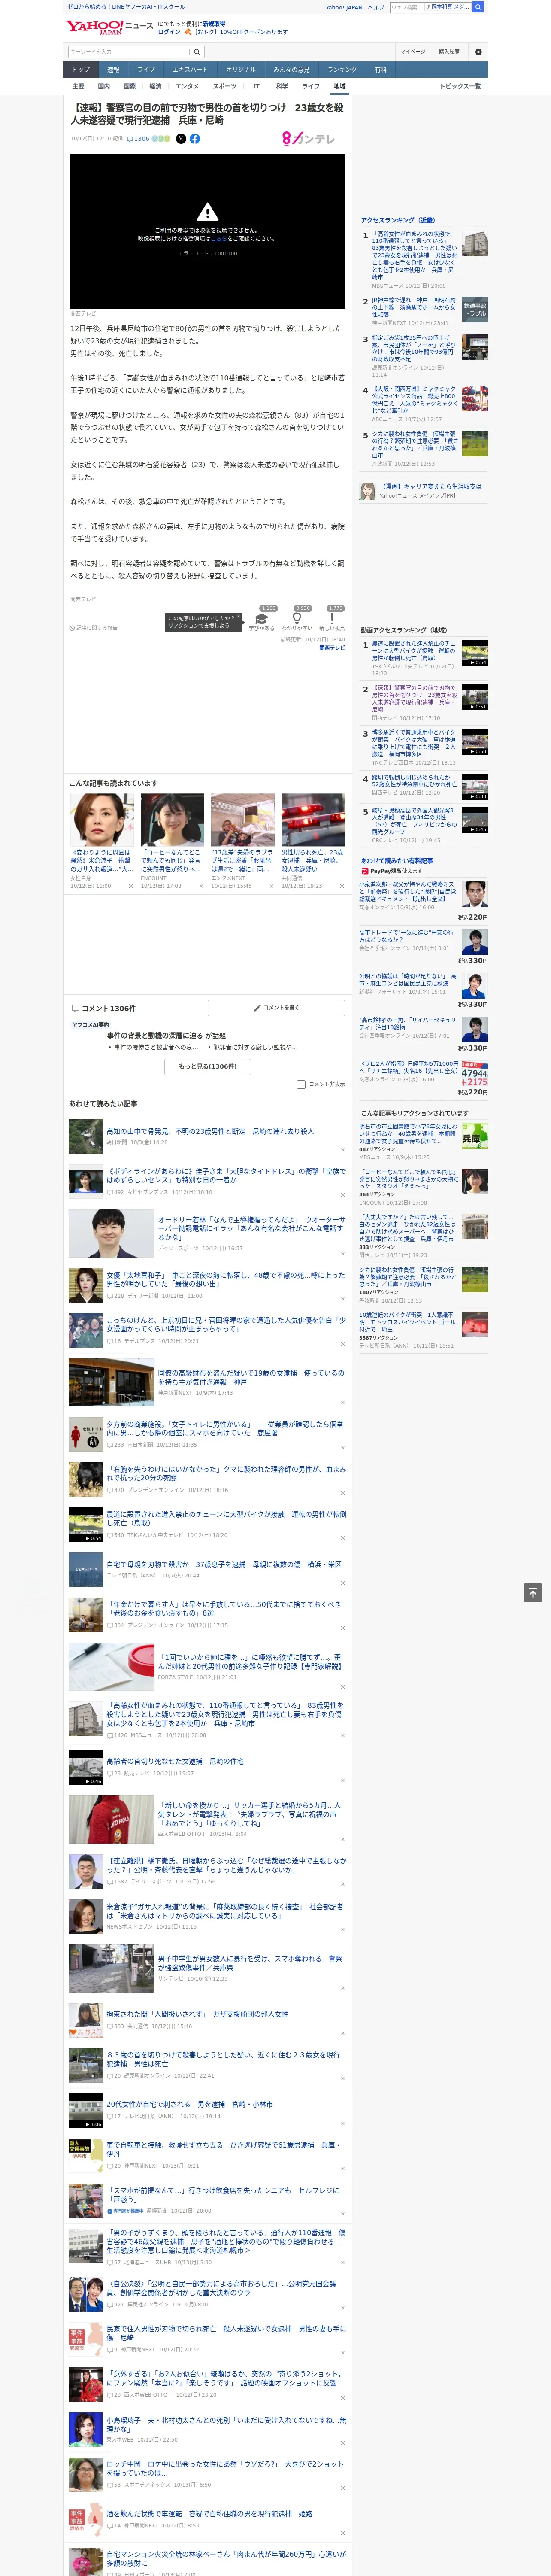This screenshot has width=551, height=2576.
Task: Play the ranked 踏切で転倒 video thumbnail
Action: tap(475, 787)
